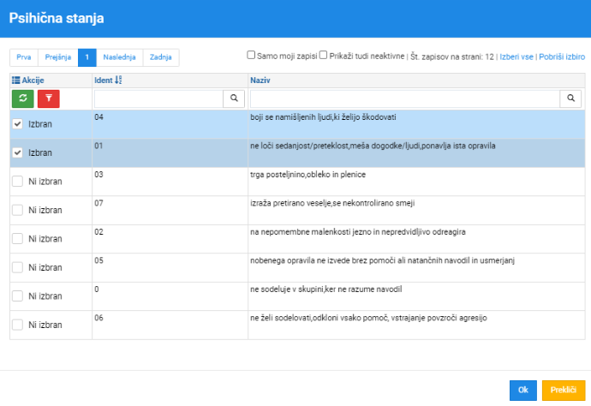This screenshot has height=406, width=591.
Task: Uncheck the Izbran checkbox for row 01
Action: (x=17, y=152)
